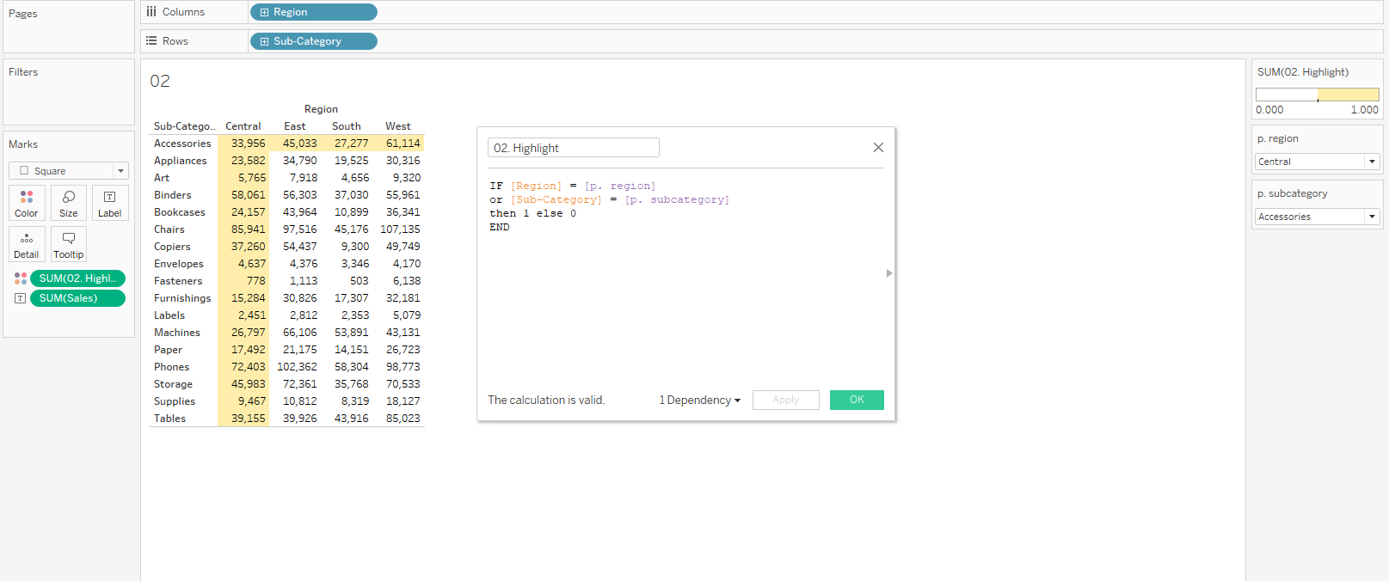Click OK to confirm the calculation

(857, 400)
